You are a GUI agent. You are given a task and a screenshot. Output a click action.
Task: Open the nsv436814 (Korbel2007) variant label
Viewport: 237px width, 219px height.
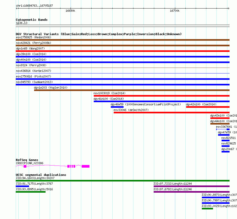pyautogui.click(x=34, y=71)
